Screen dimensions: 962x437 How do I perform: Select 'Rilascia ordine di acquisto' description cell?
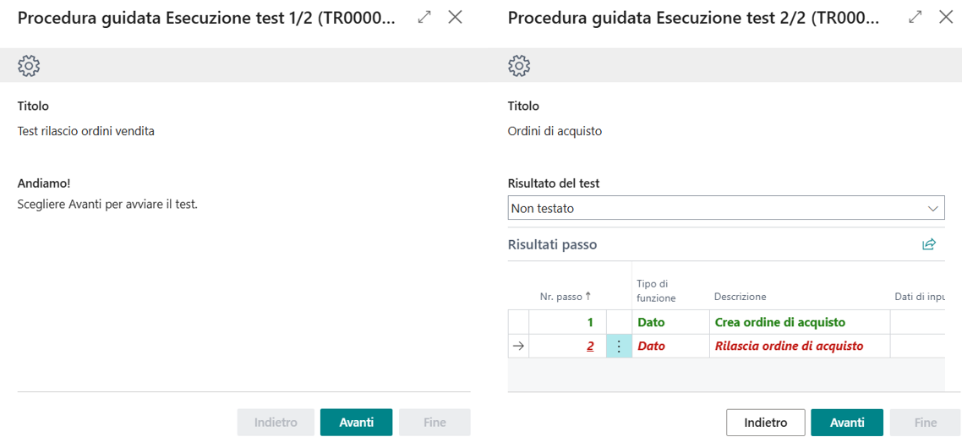789,346
